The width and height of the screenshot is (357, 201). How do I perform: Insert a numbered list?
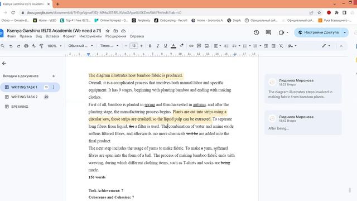click(x=255, y=46)
